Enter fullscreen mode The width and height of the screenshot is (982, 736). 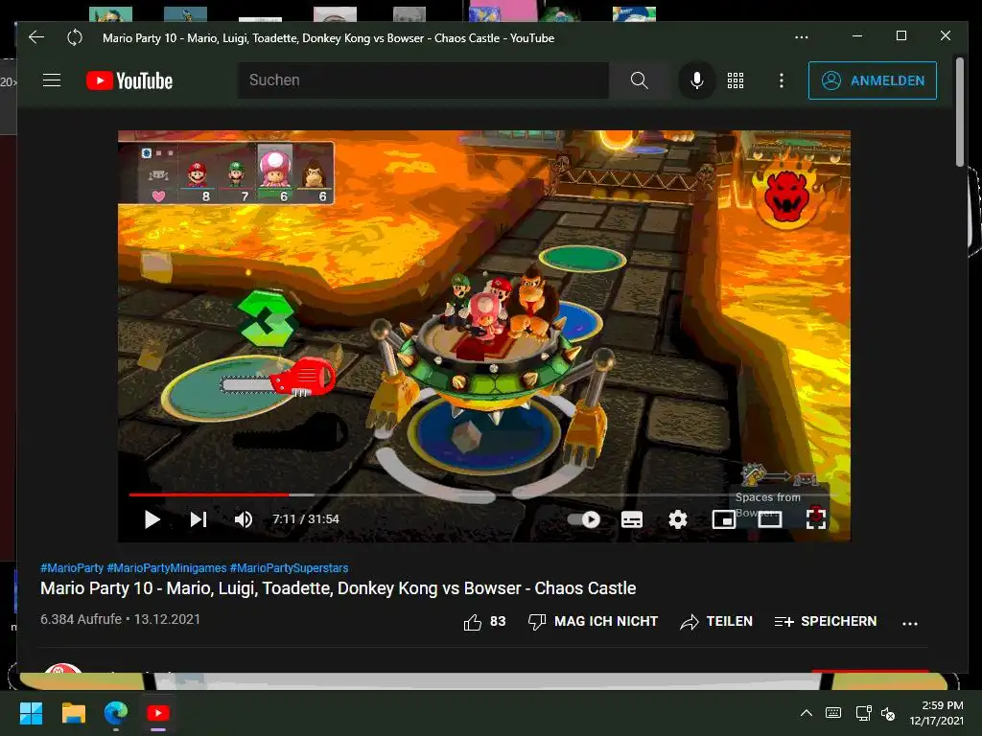(x=815, y=518)
